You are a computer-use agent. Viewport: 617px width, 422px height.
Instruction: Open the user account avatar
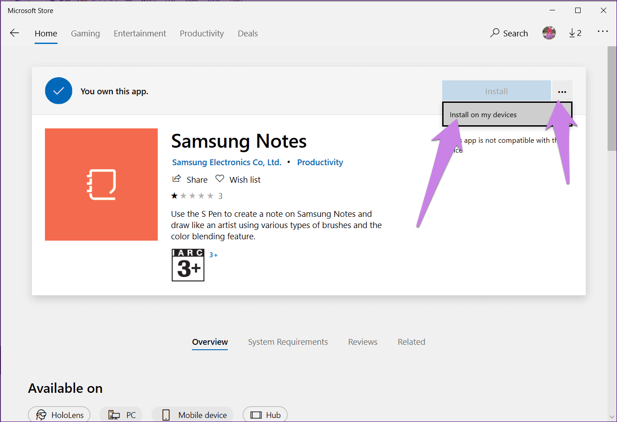tap(549, 33)
